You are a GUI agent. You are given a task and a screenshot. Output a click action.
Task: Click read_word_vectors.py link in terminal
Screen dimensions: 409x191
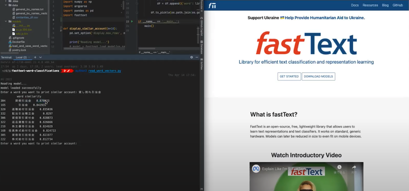(x=105, y=71)
